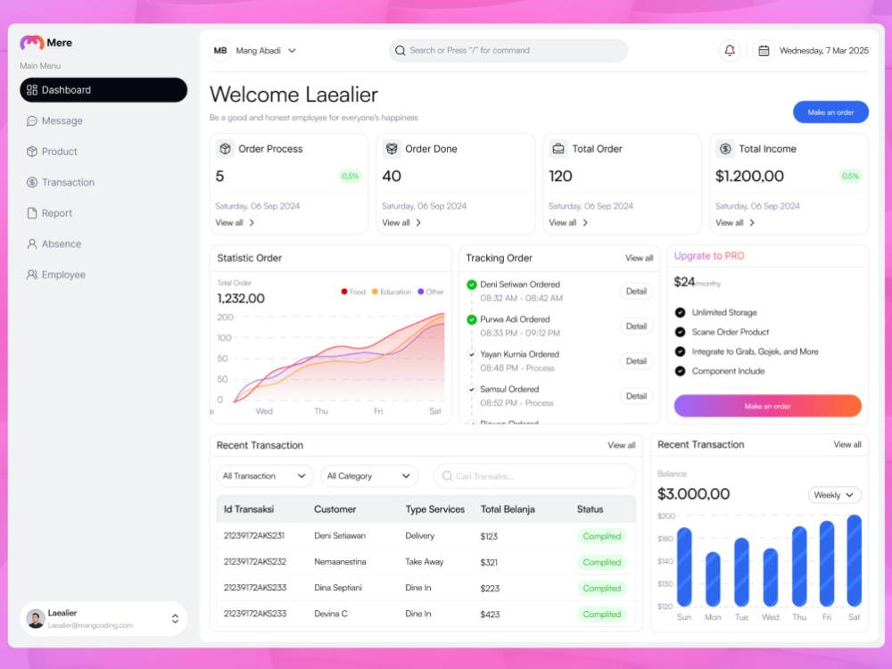Click green check icon beside Purwa Adi Ordered

tap(472, 319)
